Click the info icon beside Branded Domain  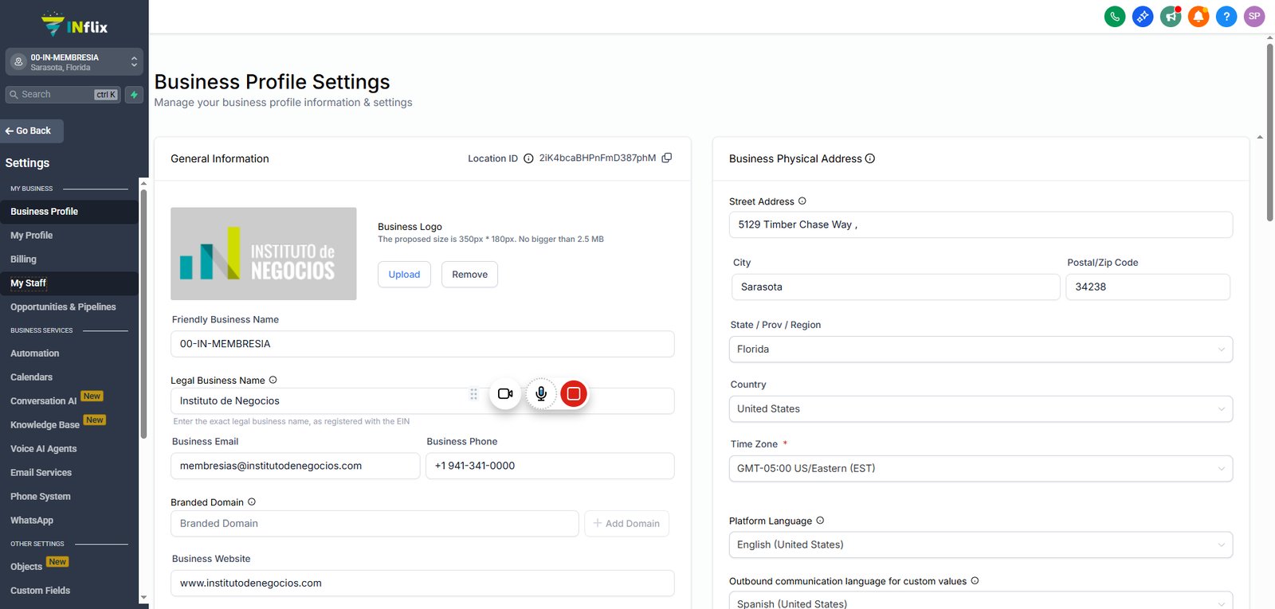[252, 502]
